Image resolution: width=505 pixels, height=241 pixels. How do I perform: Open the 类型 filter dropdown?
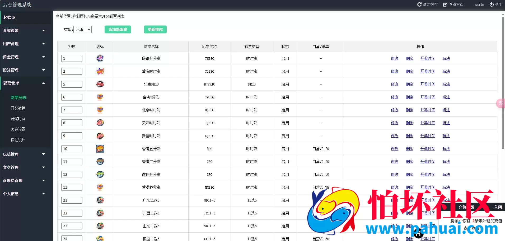pyautogui.click(x=82, y=29)
